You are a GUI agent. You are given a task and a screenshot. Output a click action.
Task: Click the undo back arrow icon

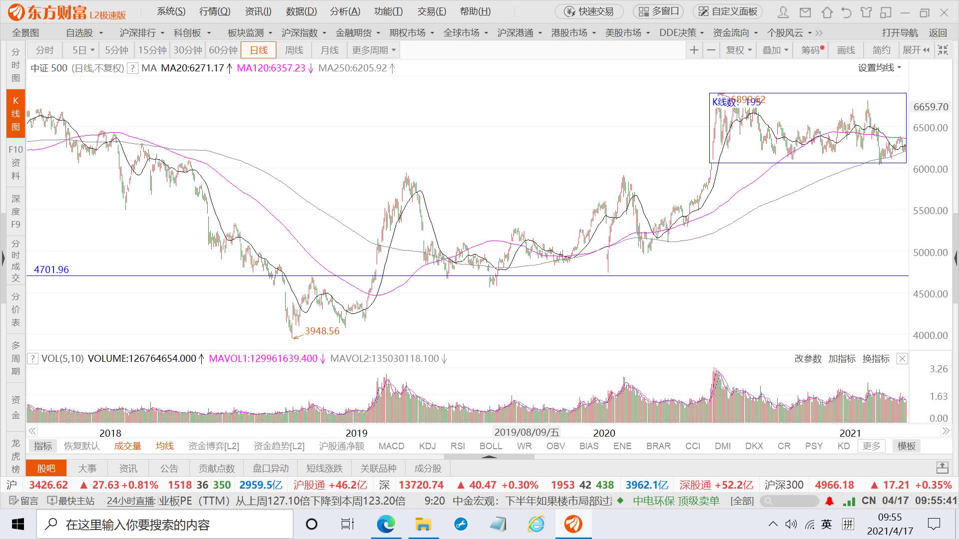coord(846,12)
